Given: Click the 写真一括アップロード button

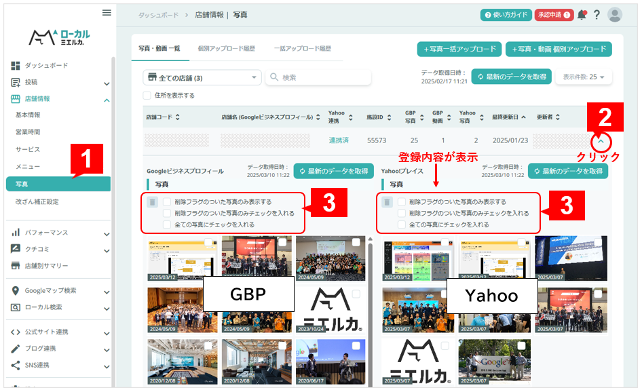Looking at the screenshot, I should point(460,49).
